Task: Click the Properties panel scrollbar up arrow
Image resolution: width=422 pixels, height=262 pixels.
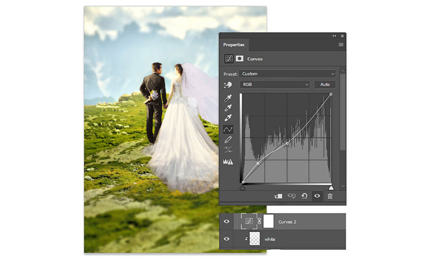Action: [x=343, y=71]
